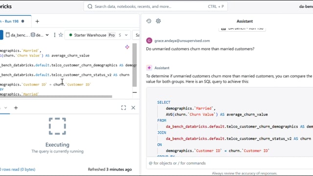Click the search data and notebooks field
Viewport: 313px width, 176px height.
tap(156, 6)
